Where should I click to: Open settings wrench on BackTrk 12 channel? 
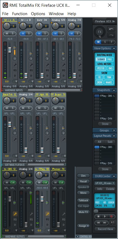15,139
